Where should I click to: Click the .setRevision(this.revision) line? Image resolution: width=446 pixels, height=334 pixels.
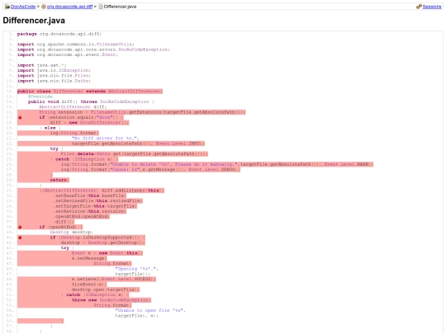pos(89,211)
